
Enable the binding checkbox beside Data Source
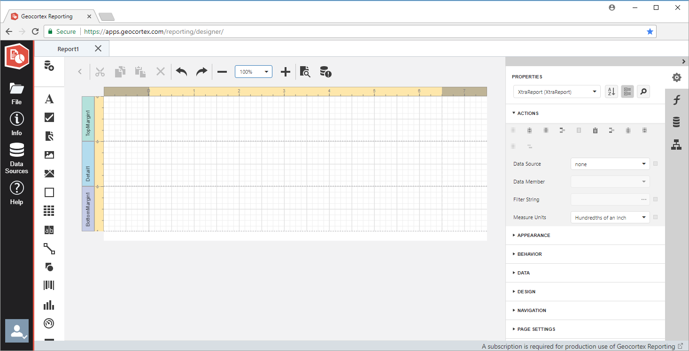tap(656, 163)
